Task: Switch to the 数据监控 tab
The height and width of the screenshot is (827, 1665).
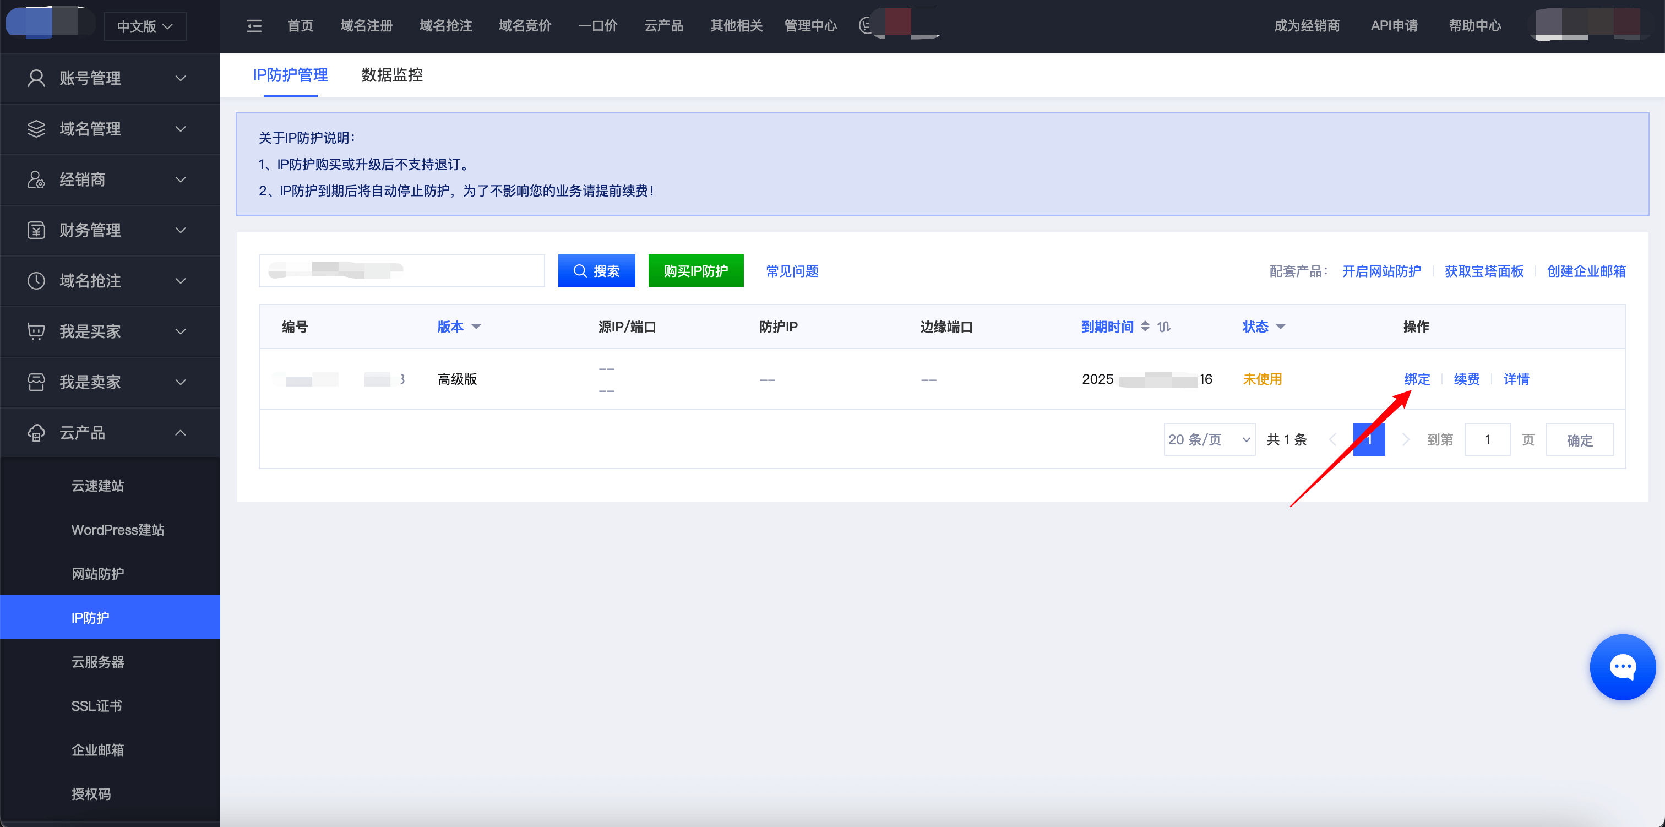Action: pos(391,75)
